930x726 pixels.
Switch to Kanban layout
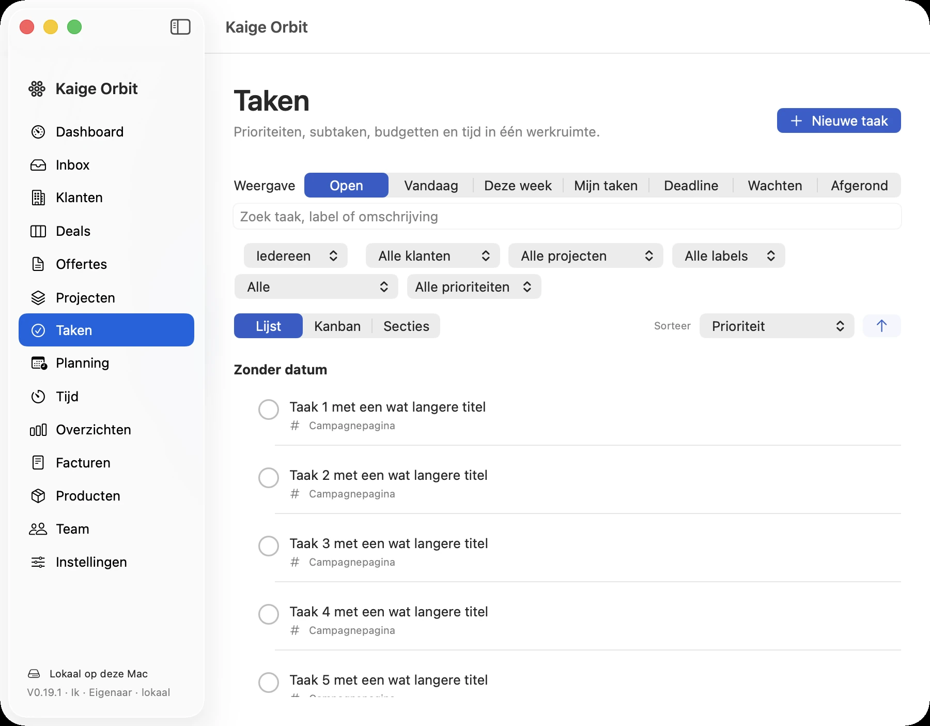pos(337,326)
